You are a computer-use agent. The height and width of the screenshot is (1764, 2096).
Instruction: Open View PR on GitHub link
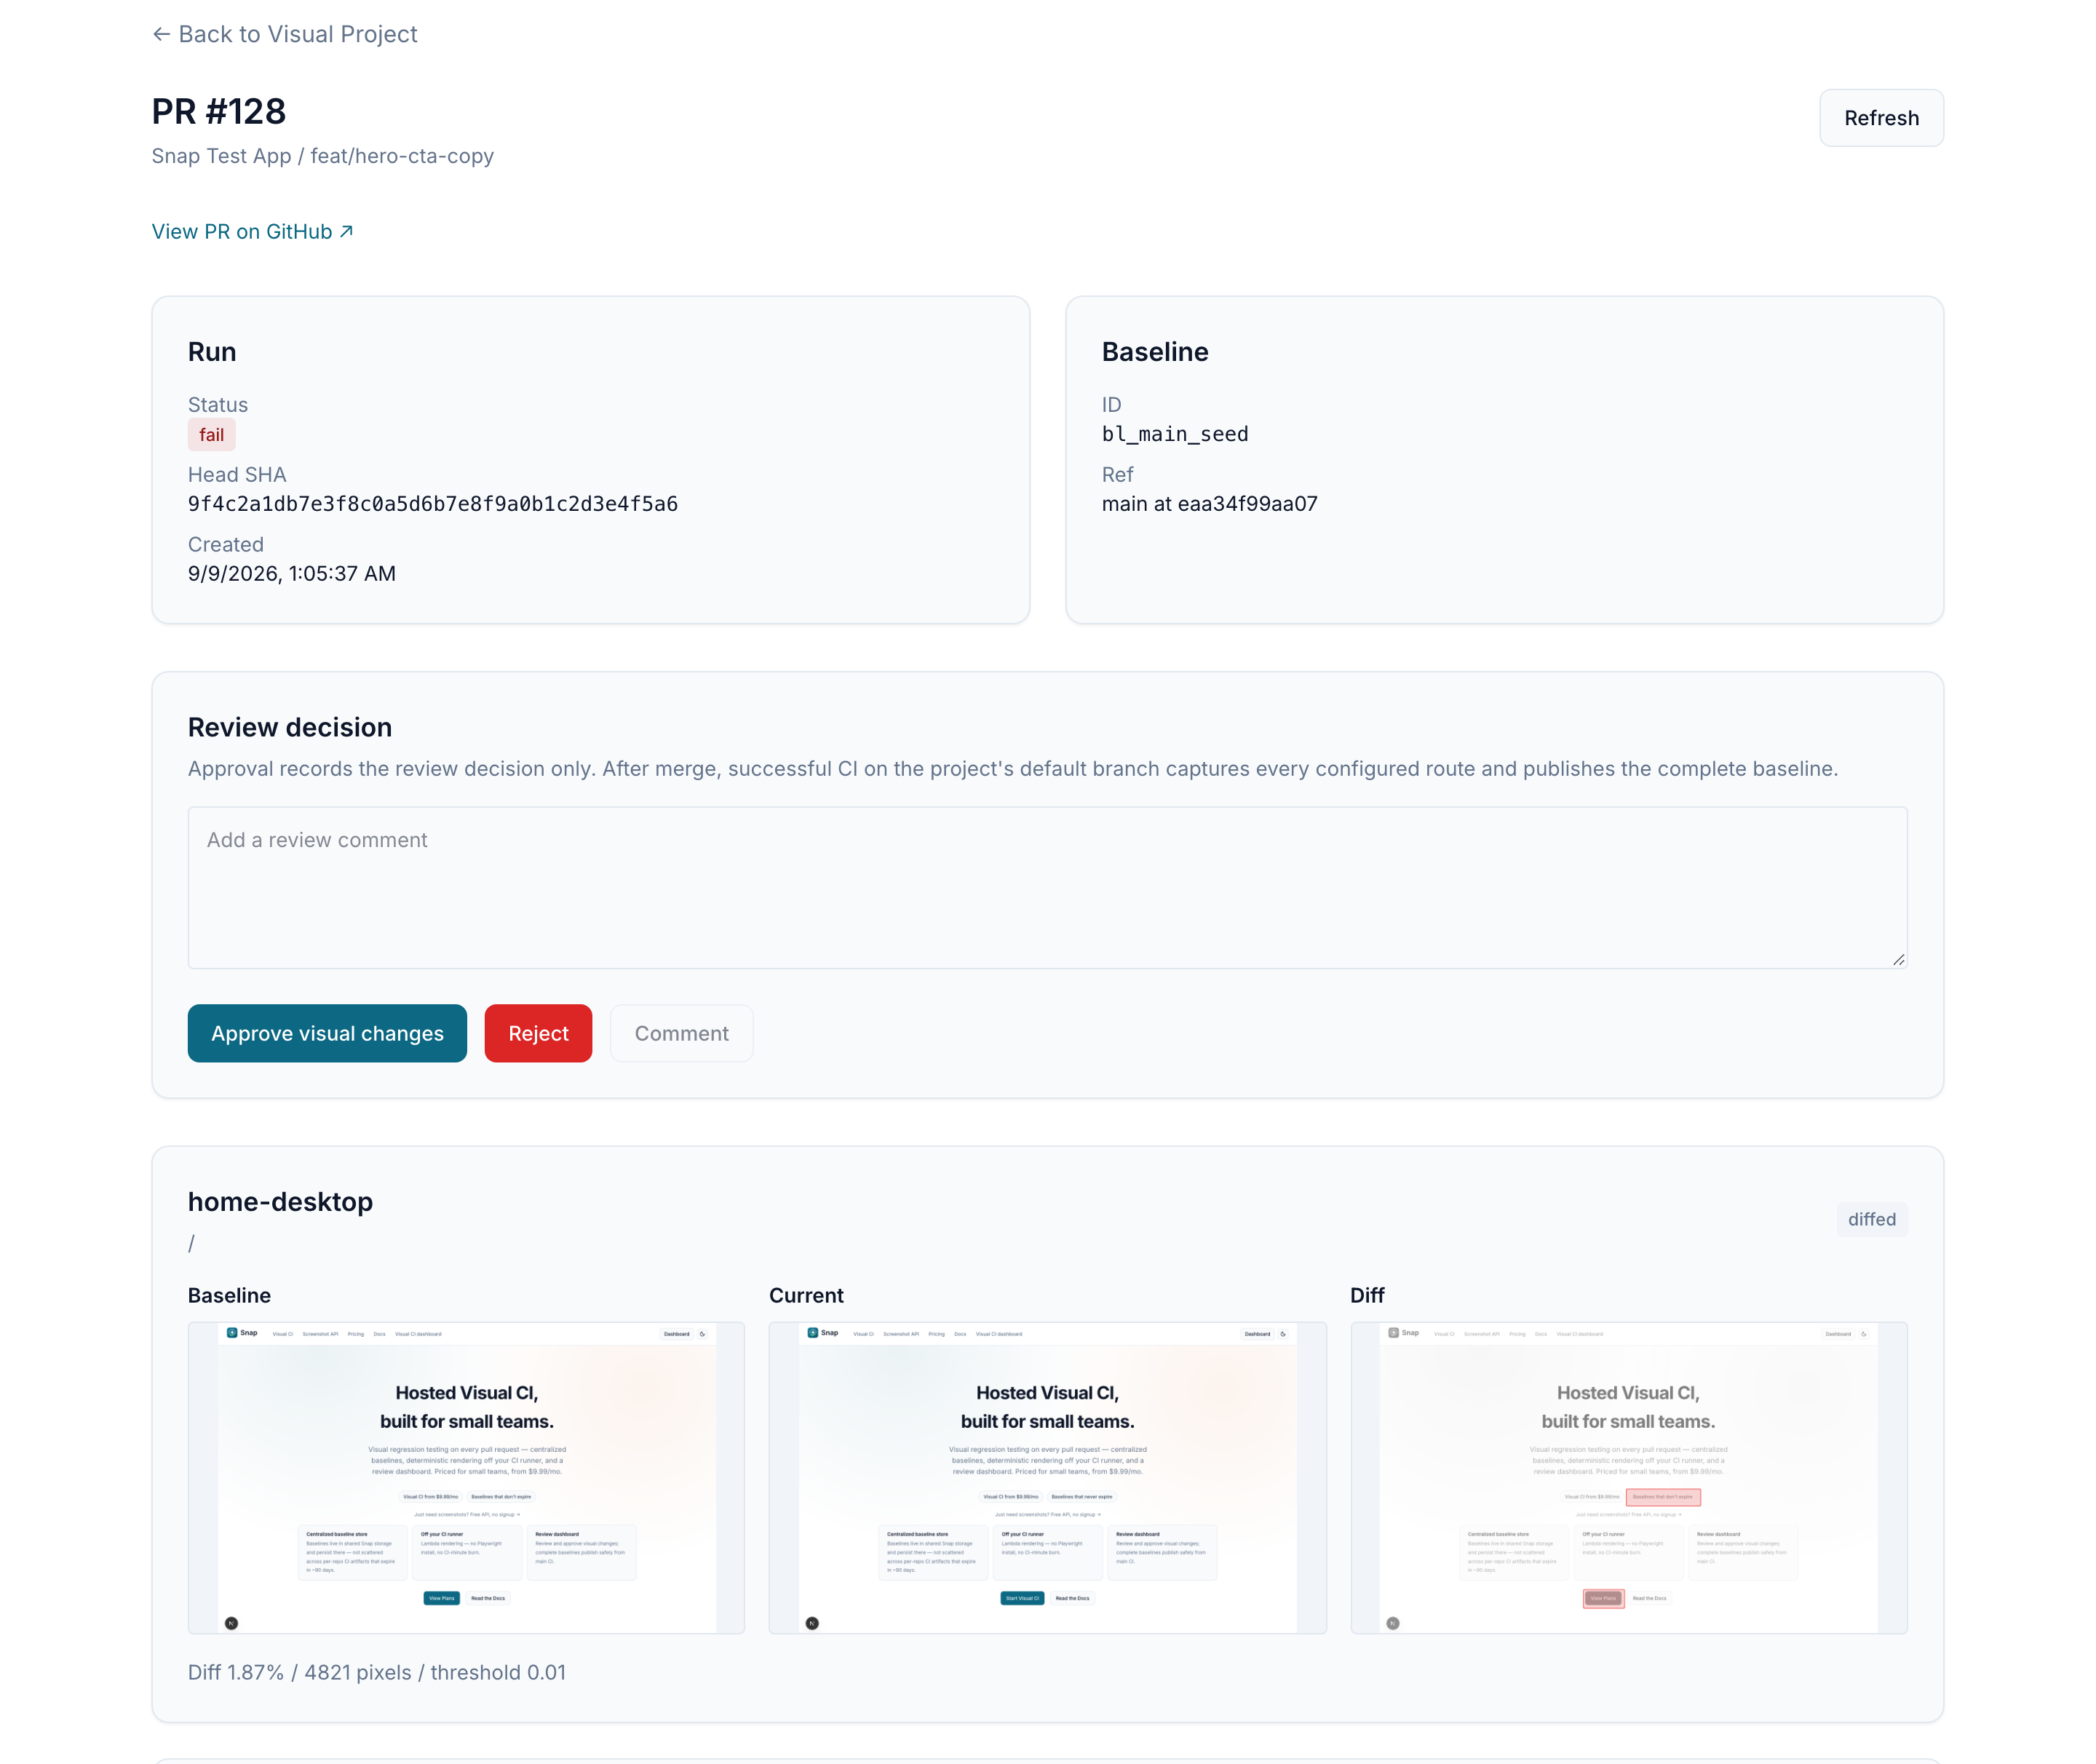[252, 231]
